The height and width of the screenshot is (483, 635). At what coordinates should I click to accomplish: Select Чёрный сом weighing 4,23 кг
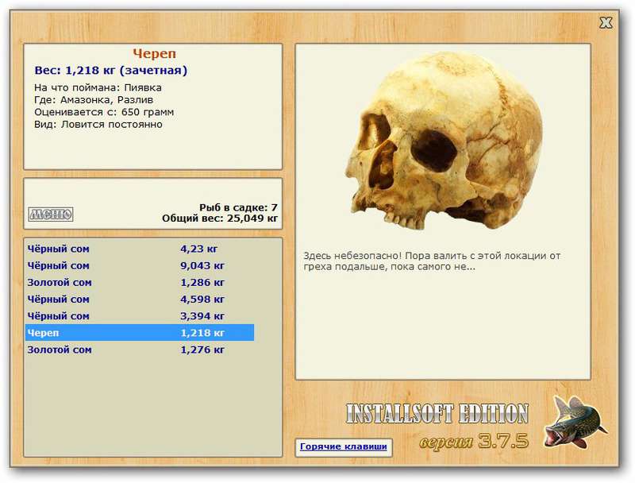[x=140, y=249]
